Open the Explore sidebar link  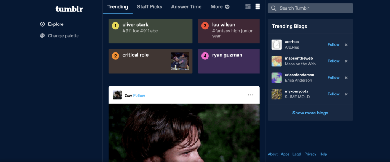coord(52,24)
